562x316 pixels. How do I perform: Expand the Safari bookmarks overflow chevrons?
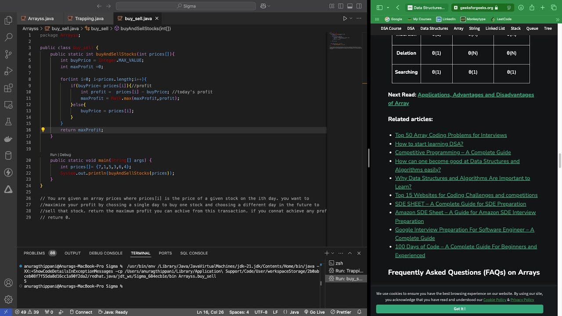click(558, 19)
